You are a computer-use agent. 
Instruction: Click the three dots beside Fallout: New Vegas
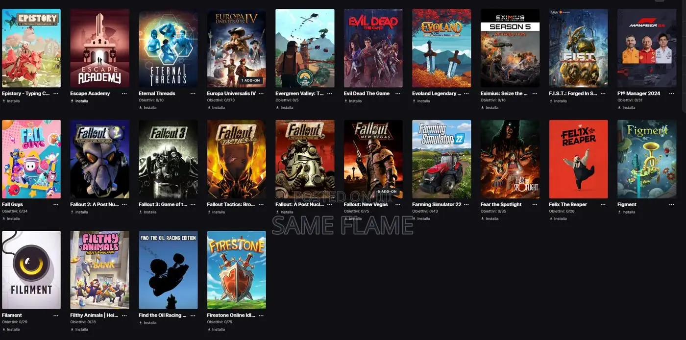398,205
